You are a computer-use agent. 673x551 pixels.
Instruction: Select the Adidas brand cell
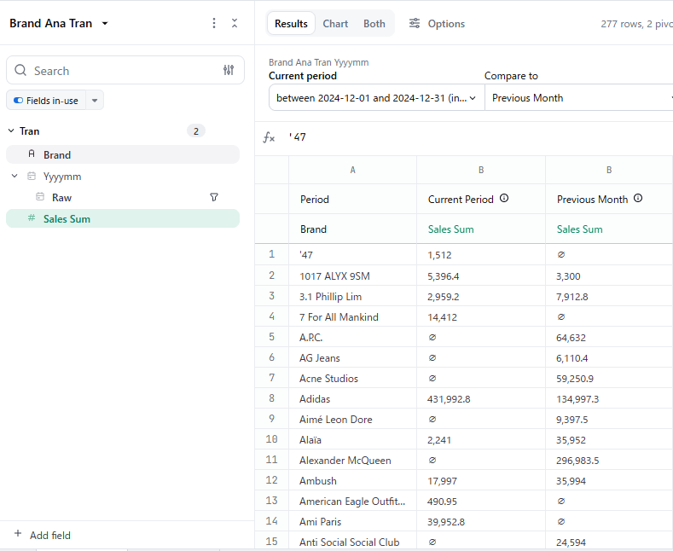[x=352, y=399]
